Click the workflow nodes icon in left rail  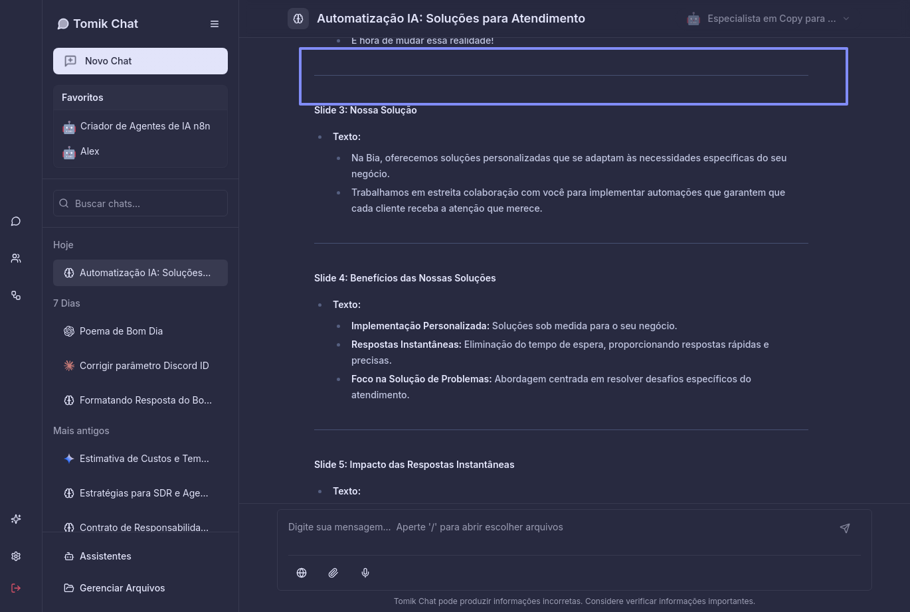pos(16,295)
